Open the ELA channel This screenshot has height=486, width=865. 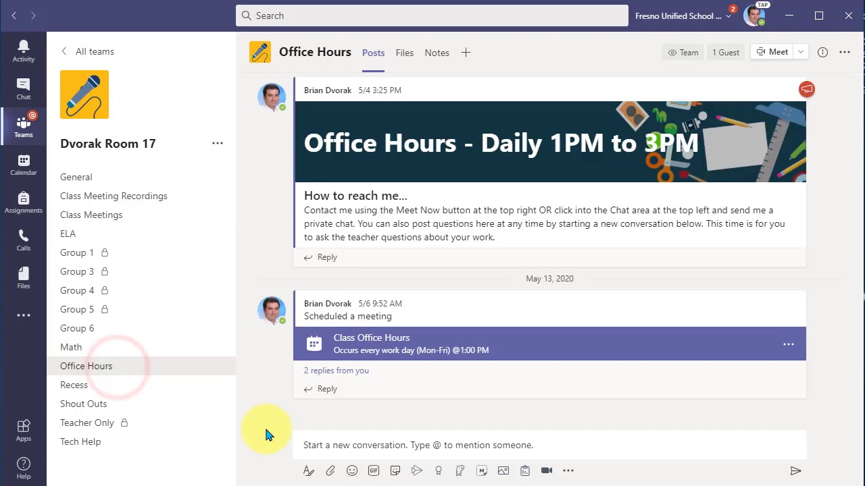pyautogui.click(x=68, y=234)
